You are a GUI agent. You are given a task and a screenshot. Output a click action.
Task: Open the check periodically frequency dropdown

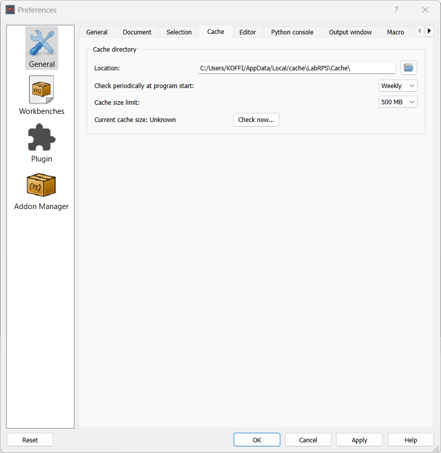point(398,86)
